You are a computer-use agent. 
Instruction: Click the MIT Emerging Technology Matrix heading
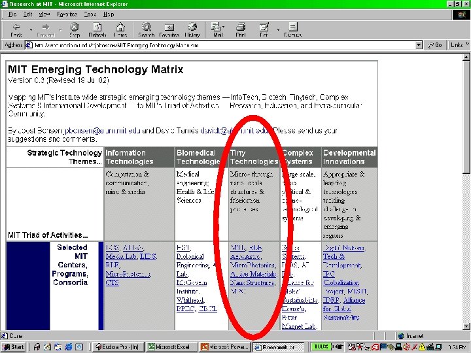click(x=96, y=70)
